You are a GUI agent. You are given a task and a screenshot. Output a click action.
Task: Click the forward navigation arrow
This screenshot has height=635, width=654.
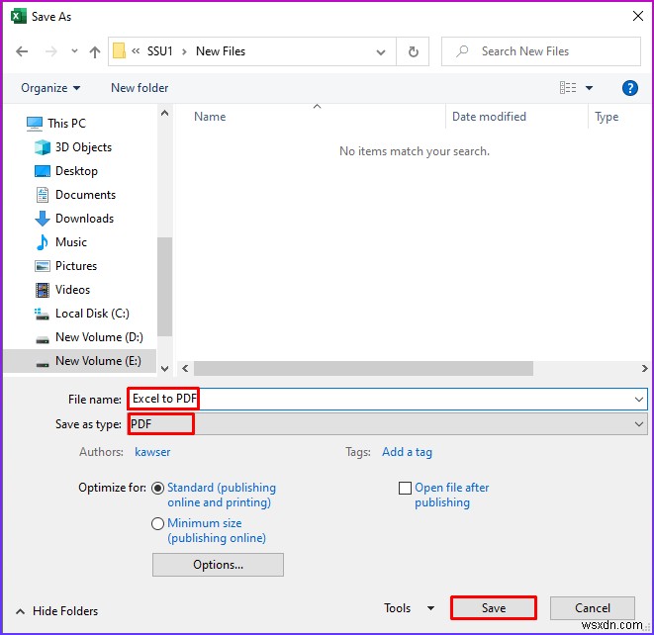coord(50,51)
